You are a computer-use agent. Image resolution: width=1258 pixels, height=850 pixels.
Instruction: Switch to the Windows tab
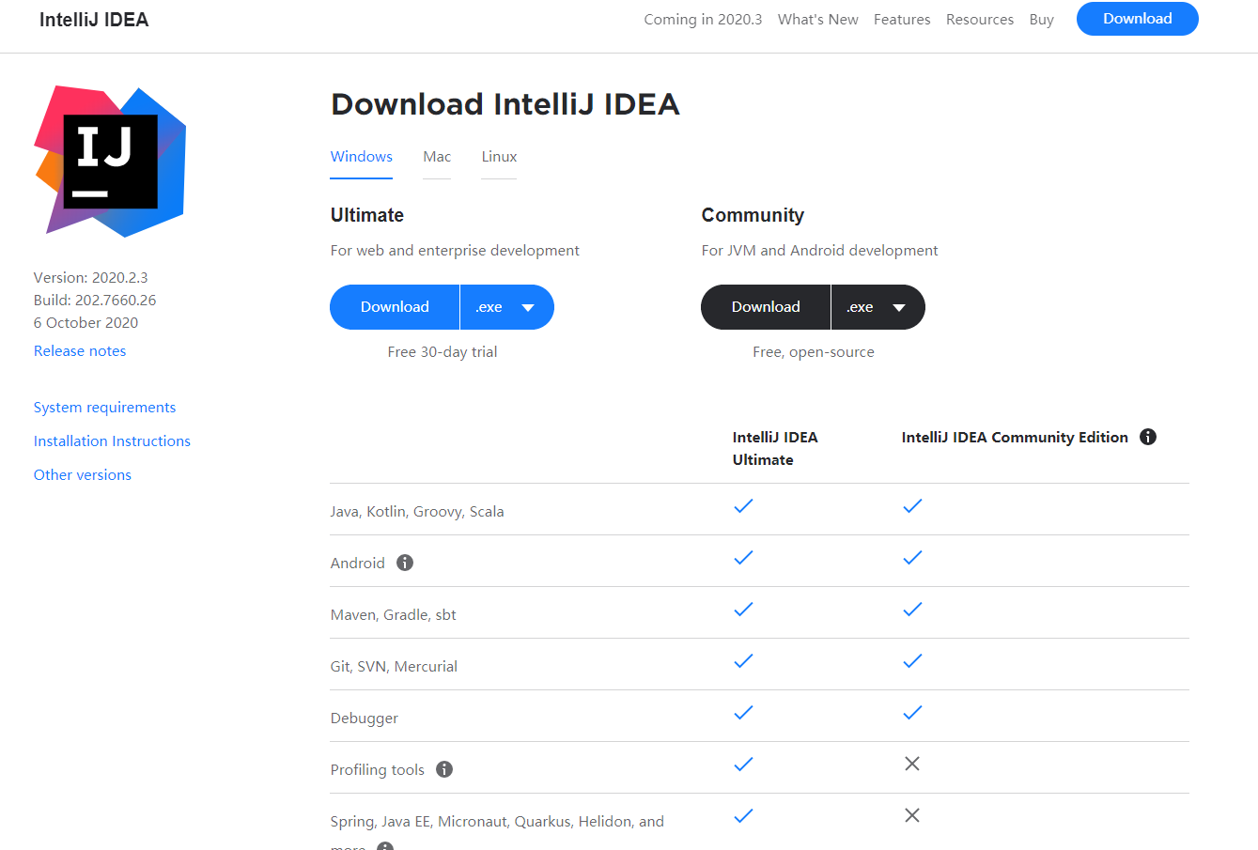(x=362, y=157)
